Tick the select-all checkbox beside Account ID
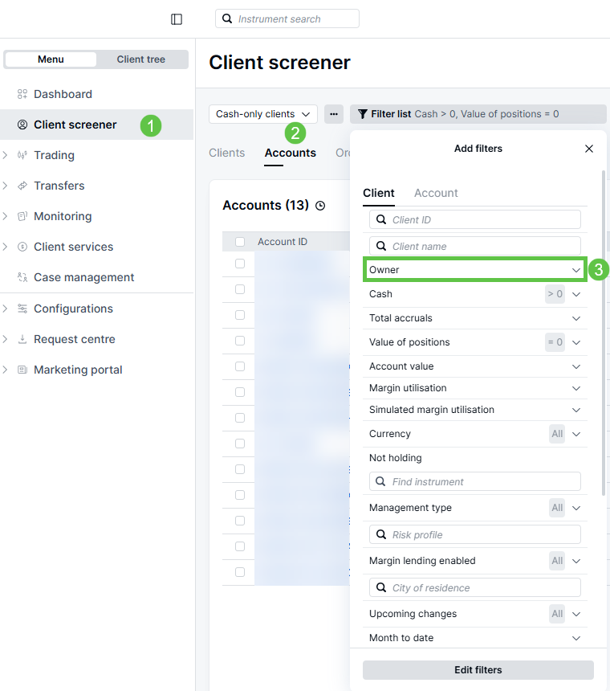 tap(240, 242)
